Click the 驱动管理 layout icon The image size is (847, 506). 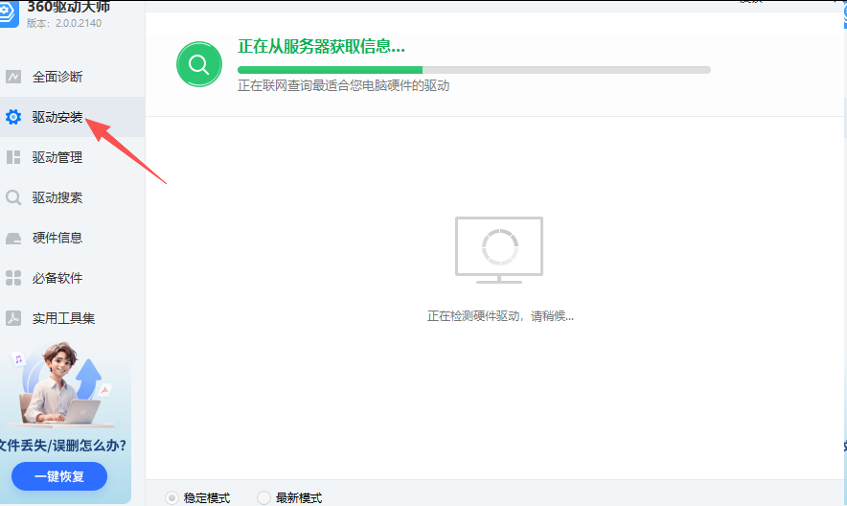point(13,157)
